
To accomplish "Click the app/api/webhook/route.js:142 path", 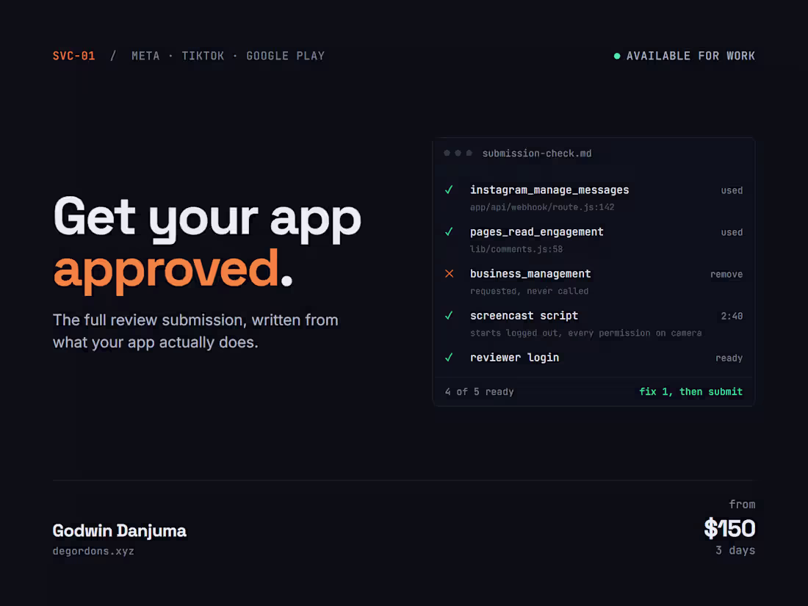I will click(x=542, y=207).
